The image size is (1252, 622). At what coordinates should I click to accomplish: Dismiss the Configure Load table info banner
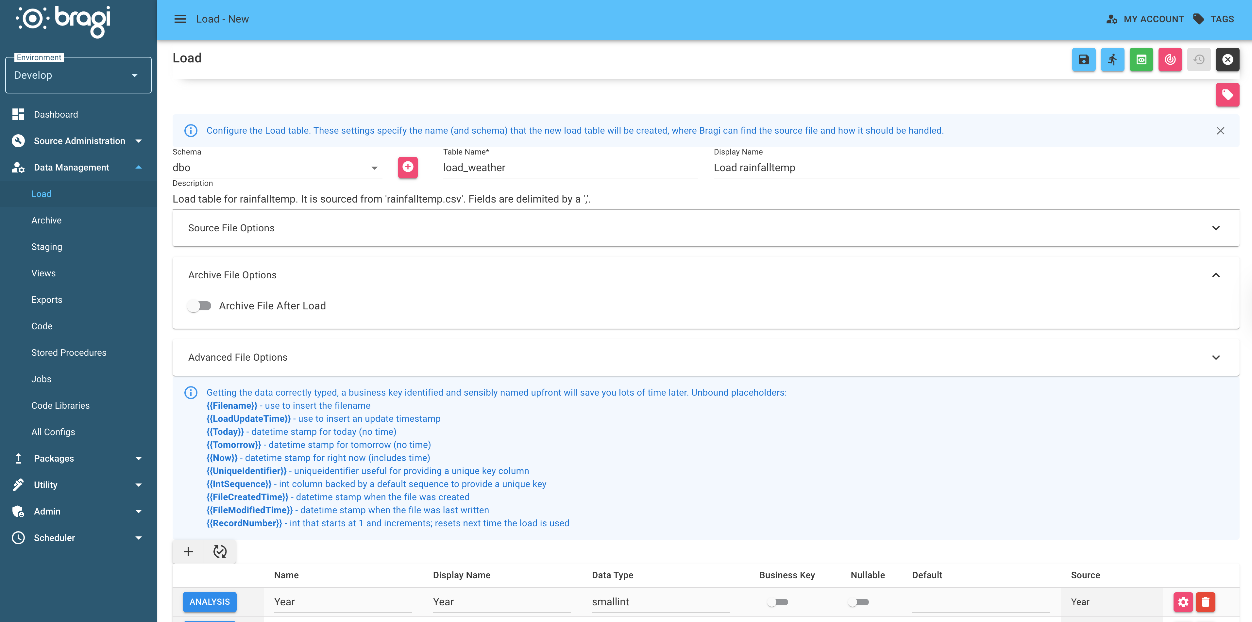pyautogui.click(x=1220, y=131)
